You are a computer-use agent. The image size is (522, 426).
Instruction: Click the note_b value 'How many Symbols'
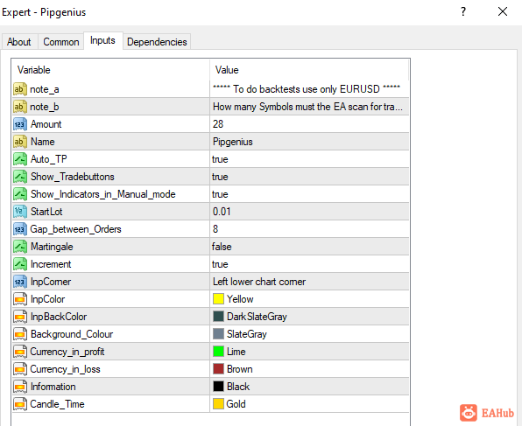[x=309, y=107]
